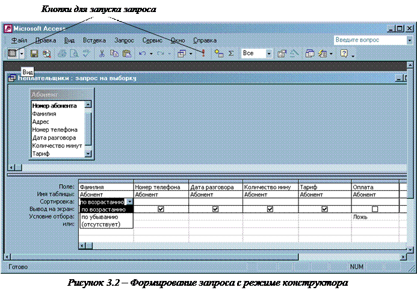The image size is (417, 299).
Task: Open the Undo history dropdown arrow
Action: coord(151,54)
